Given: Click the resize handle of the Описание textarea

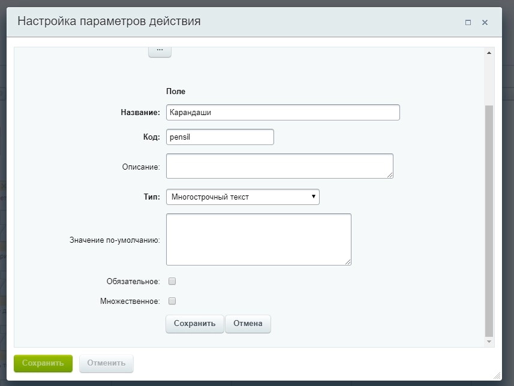Looking at the screenshot, I should 390,174.
